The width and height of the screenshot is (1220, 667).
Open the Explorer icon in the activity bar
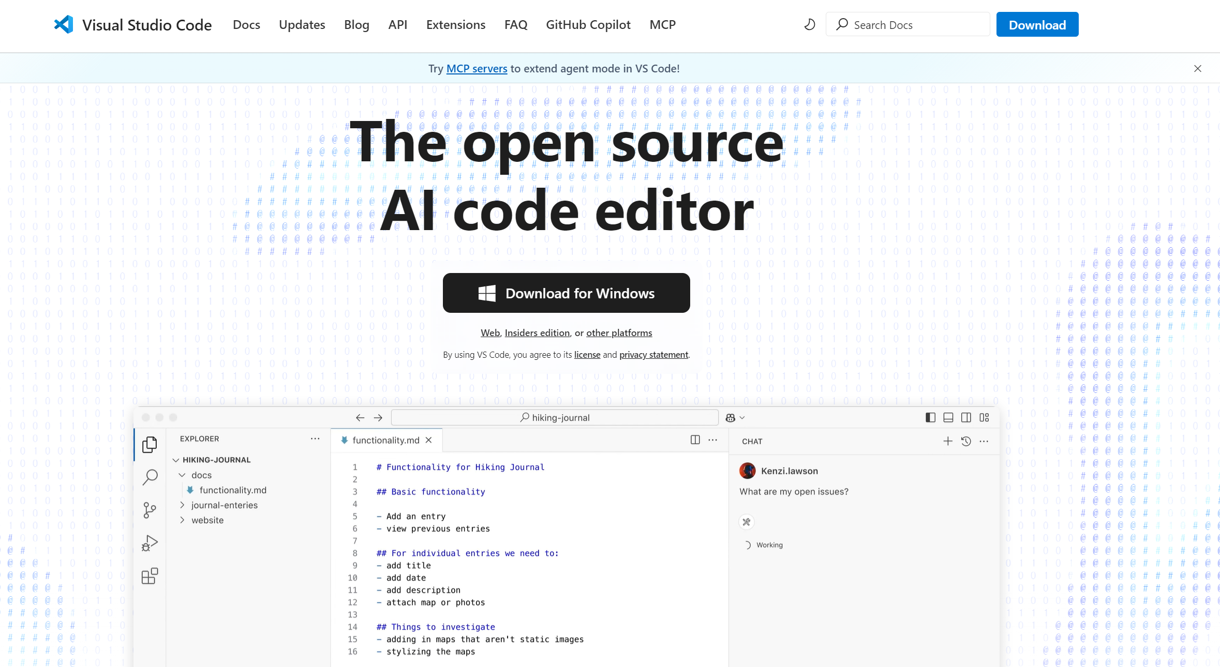tap(150, 444)
